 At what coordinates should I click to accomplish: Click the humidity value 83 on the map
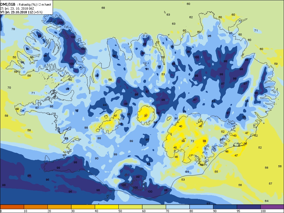pos(66,138)
